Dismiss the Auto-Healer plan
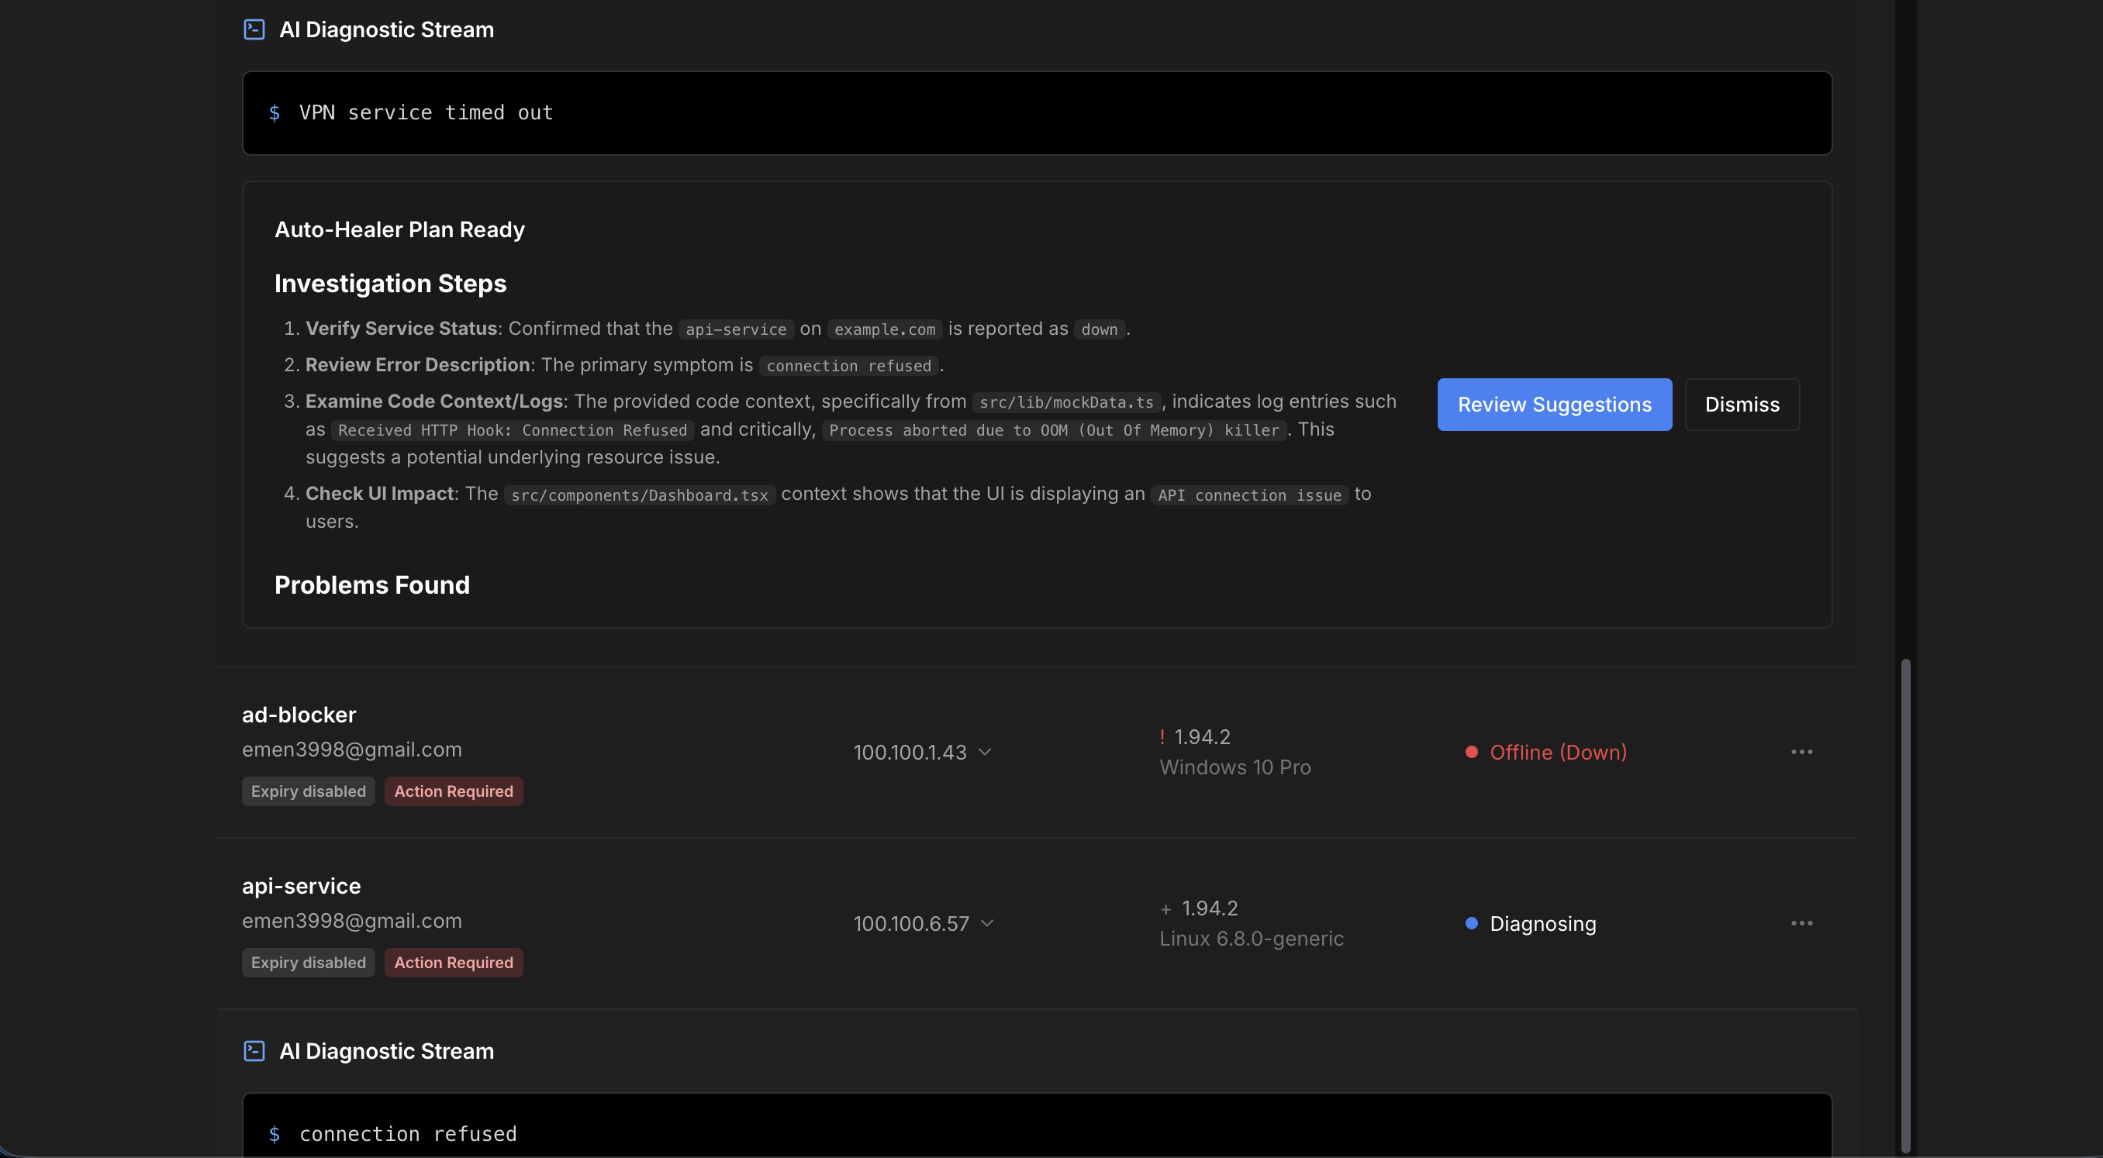The width and height of the screenshot is (2103, 1158). (x=1742, y=405)
